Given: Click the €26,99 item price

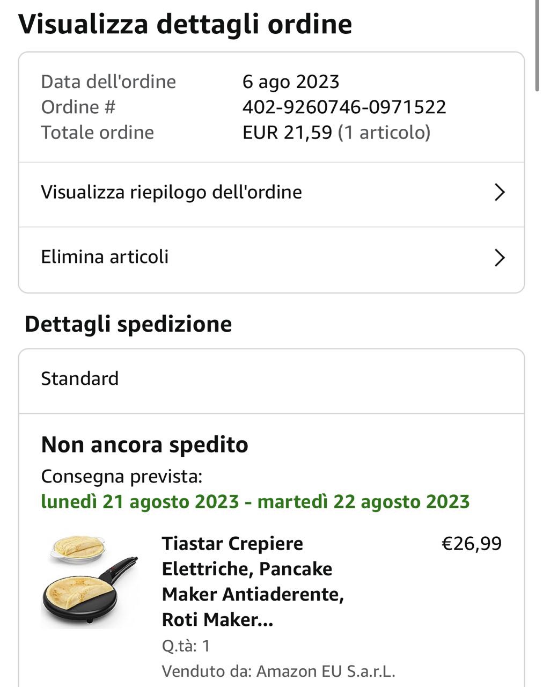Looking at the screenshot, I should tap(472, 544).
